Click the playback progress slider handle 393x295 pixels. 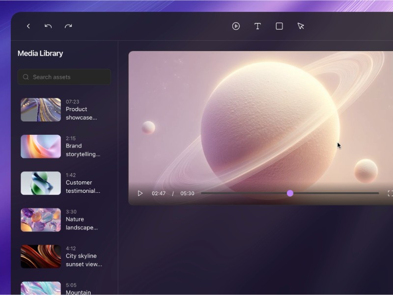point(290,193)
